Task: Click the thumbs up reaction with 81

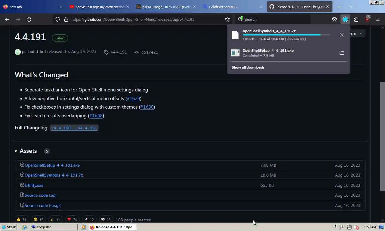Action: 22,220
